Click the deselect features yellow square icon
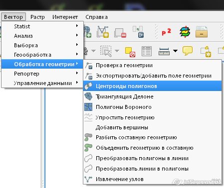Viewport: 224px width, 188px height. tap(130, 52)
